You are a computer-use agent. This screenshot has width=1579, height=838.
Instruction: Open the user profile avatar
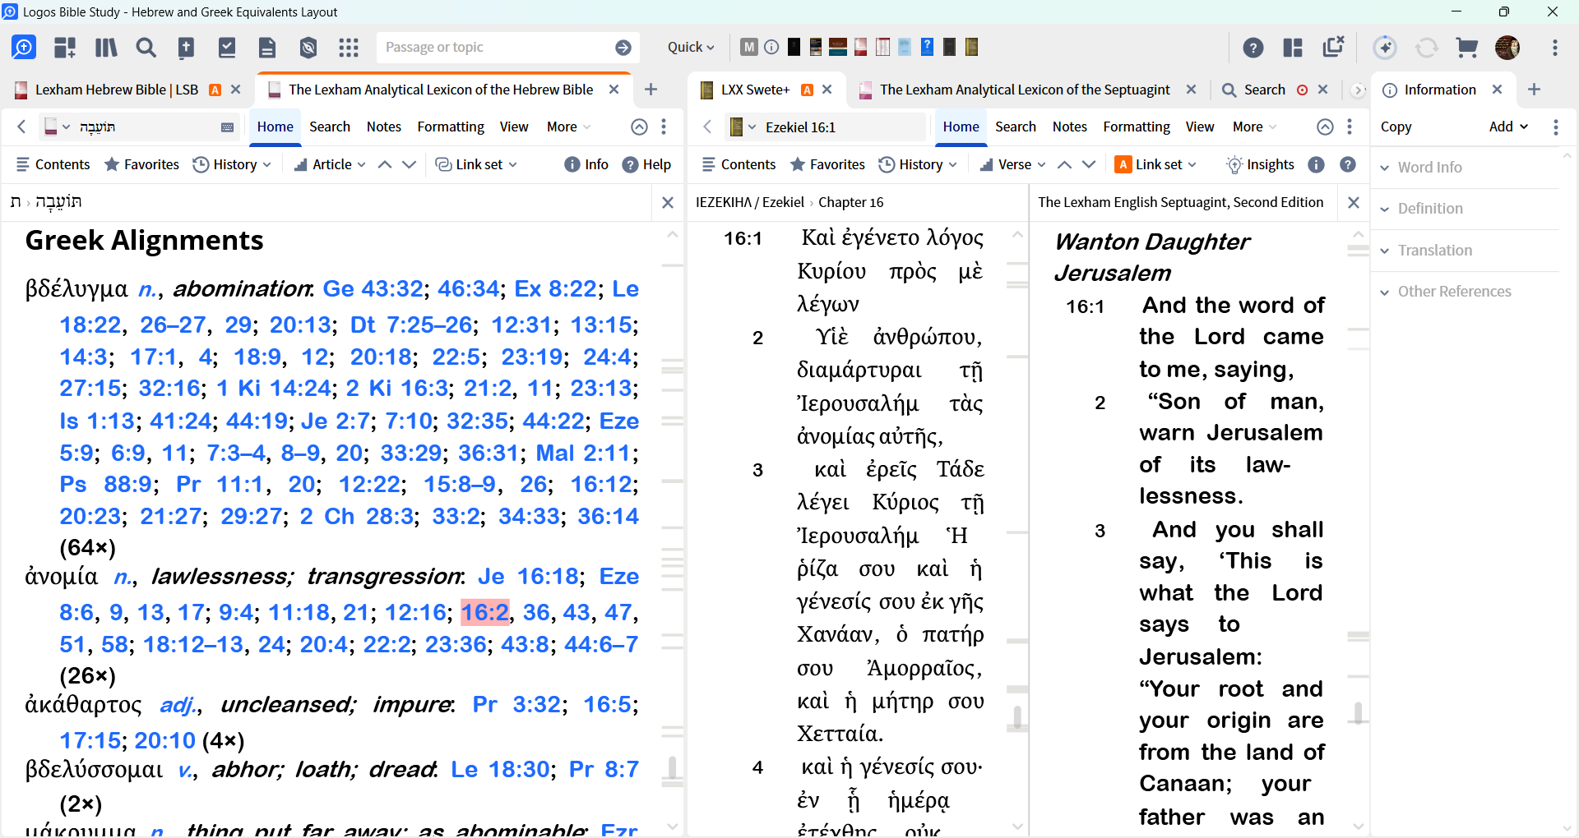pyautogui.click(x=1507, y=48)
